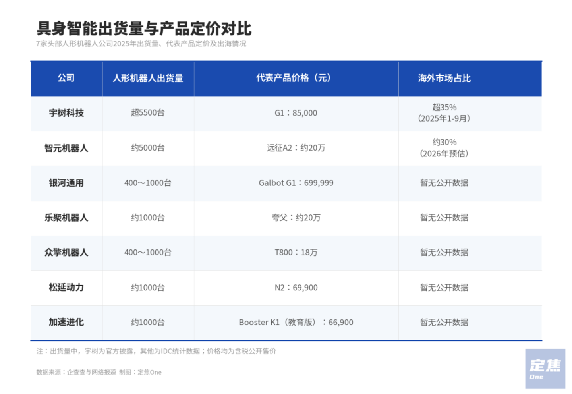Click the N2：69,900 price cell
572x394 pixels.
(296, 288)
